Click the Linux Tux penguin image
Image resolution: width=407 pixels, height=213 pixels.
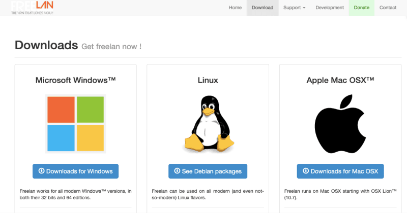(209, 124)
